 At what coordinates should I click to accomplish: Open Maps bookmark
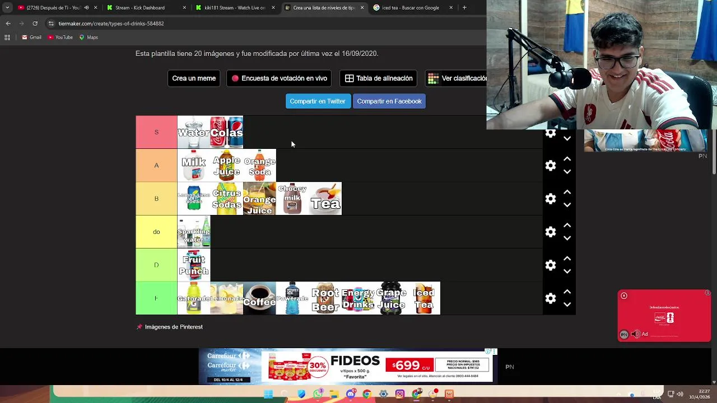coord(89,38)
